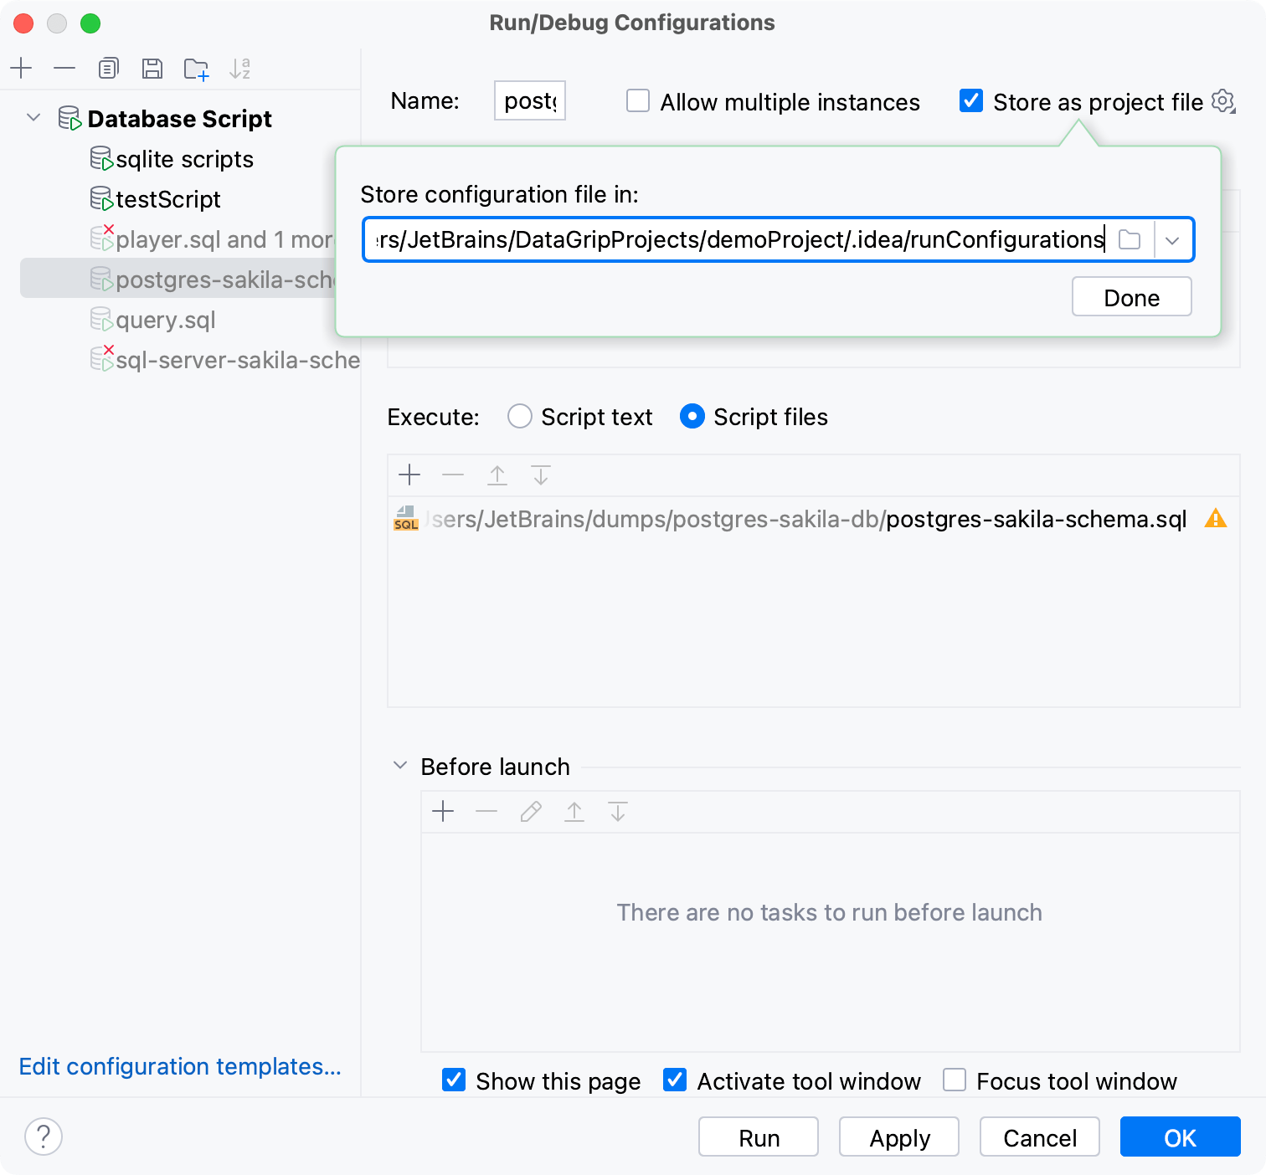Click the Apply button

pyautogui.click(x=898, y=1137)
